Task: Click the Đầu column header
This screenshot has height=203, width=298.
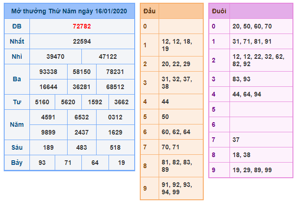Action: (149, 11)
